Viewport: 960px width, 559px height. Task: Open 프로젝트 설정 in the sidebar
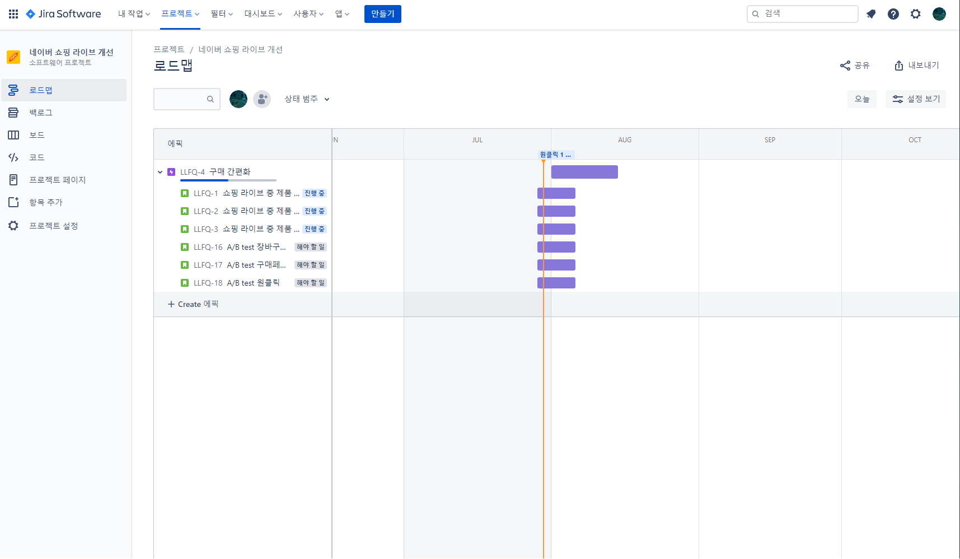(x=64, y=226)
